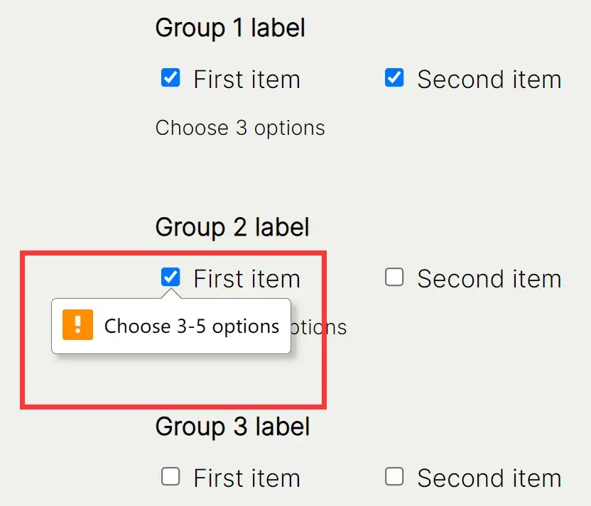Click the 'First item' label text in Group 1
Screen dimensions: 591x506
point(246,79)
